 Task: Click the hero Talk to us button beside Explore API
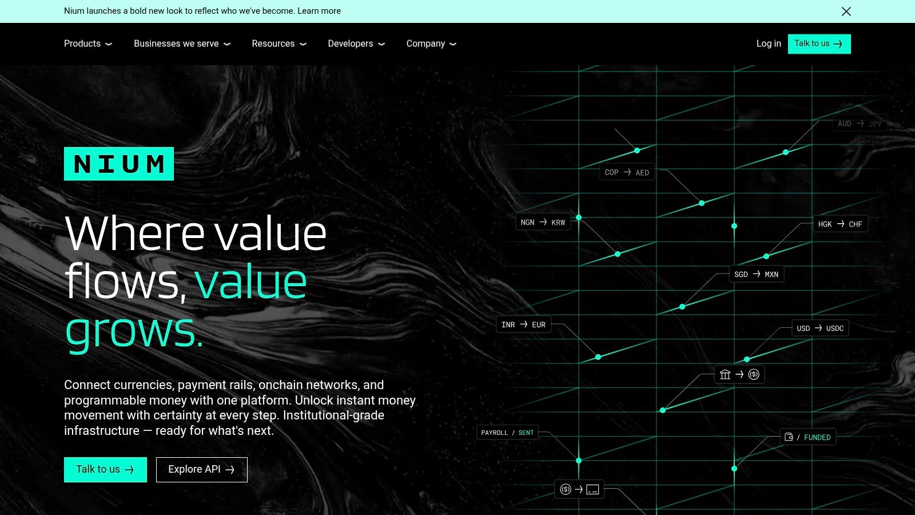coord(105,470)
